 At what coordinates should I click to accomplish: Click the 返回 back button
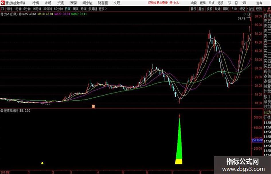tap(259, 9)
